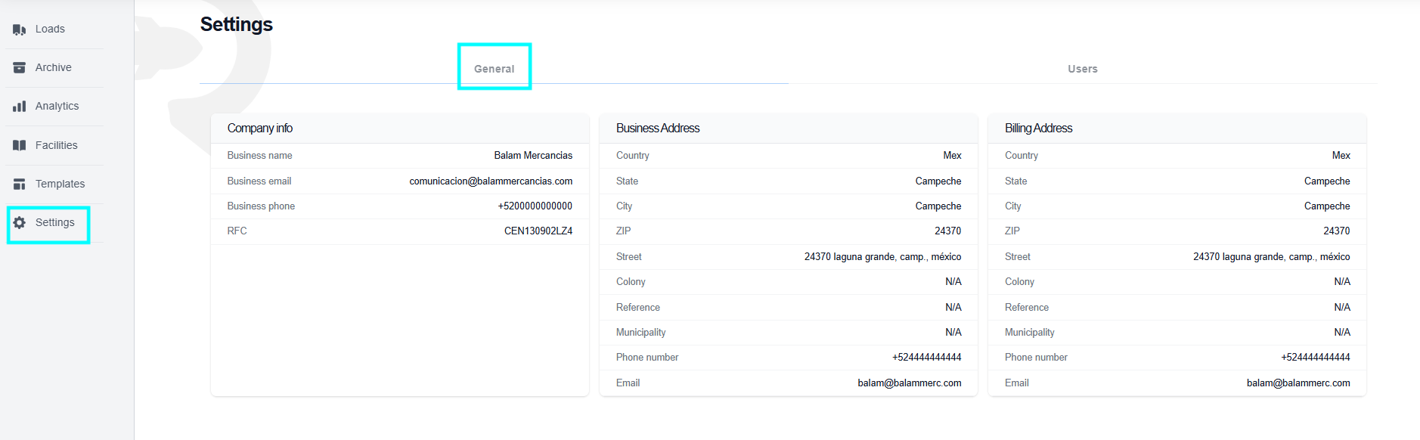Click Billing Address street value laguna grande
This screenshot has height=440, width=1420.
coord(1271,257)
